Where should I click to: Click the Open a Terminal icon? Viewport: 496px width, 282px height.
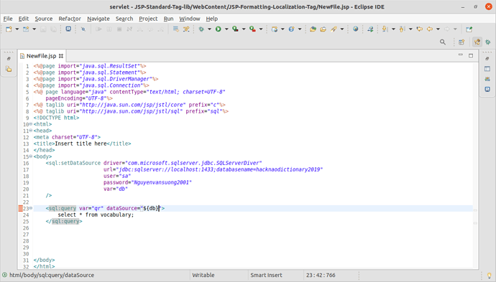coord(68,29)
